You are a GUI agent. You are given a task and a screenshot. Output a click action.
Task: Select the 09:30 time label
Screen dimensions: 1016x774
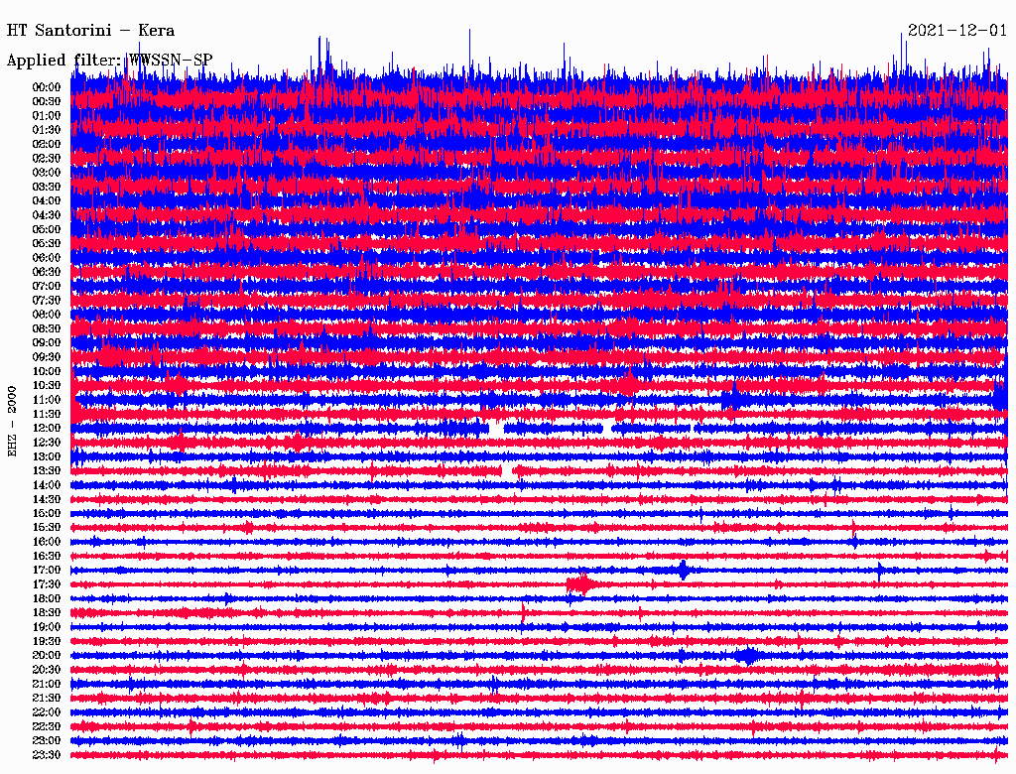47,357
